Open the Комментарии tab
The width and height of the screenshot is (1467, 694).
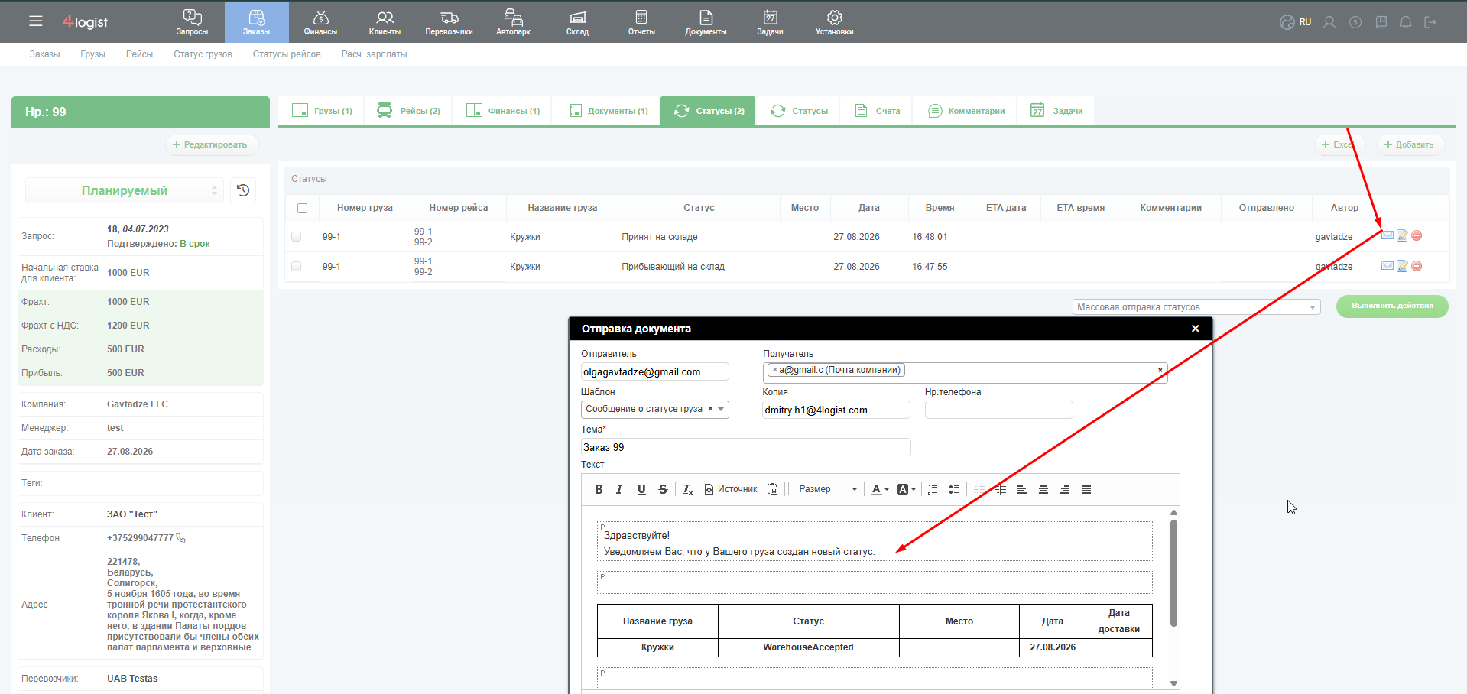[x=966, y=111]
